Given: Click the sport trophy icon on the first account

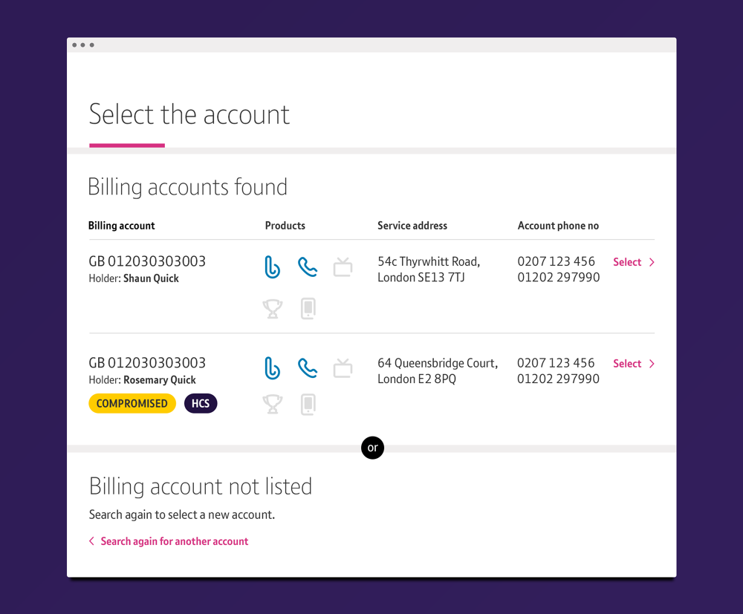Looking at the screenshot, I should click(273, 308).
